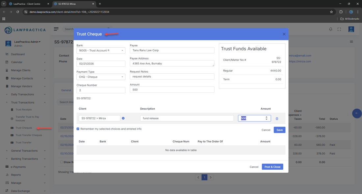362x194 pixels.
Task: Click the Payee input field
Action: [x=172, y=51]
